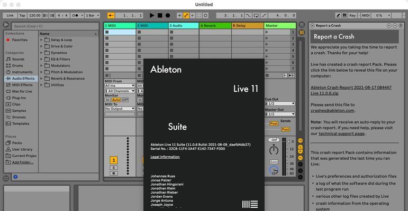
Task: Toggle the browser preview play icon
Action: 6,25
